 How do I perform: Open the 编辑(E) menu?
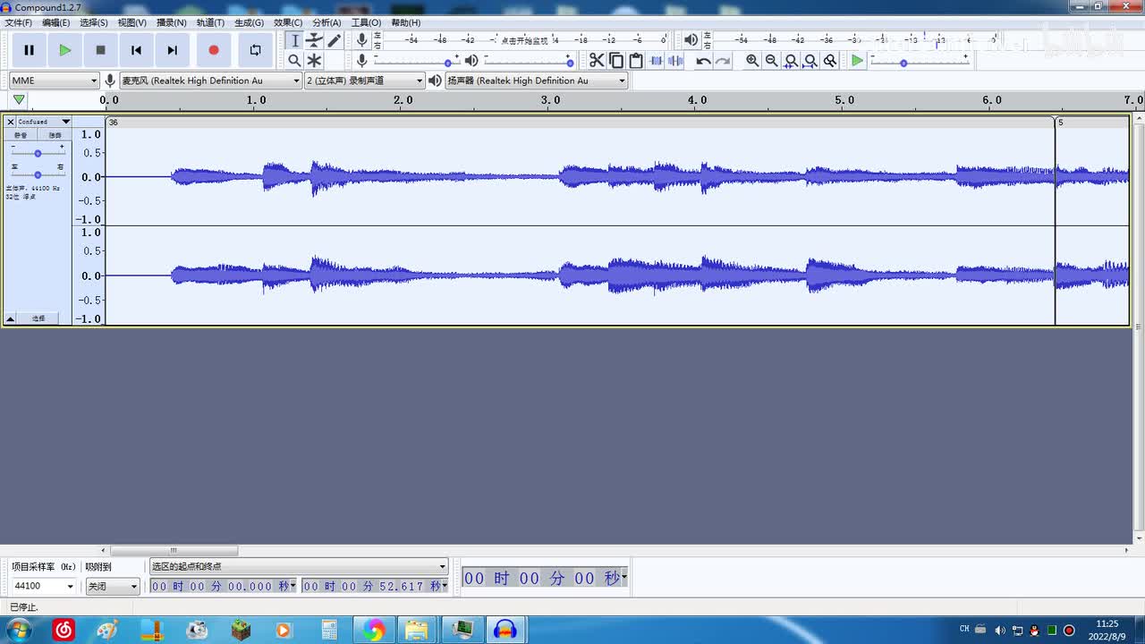tap(55, 22)
